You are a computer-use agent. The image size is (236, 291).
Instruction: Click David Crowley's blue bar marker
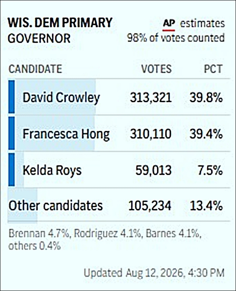click(11, 97)
